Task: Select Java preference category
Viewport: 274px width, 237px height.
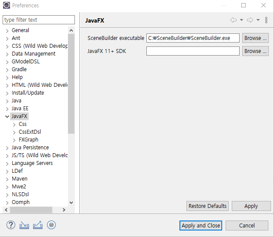Action: click(x=17, y=100)
